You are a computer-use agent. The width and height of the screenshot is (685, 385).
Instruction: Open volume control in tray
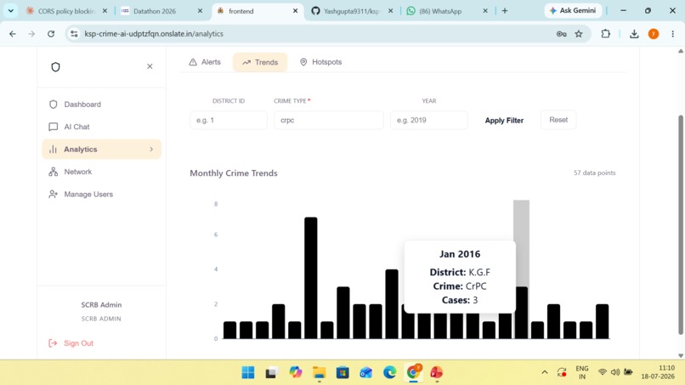pos(615,372)
